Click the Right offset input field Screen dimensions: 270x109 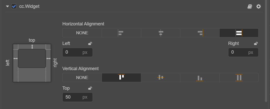pos(239,52)
